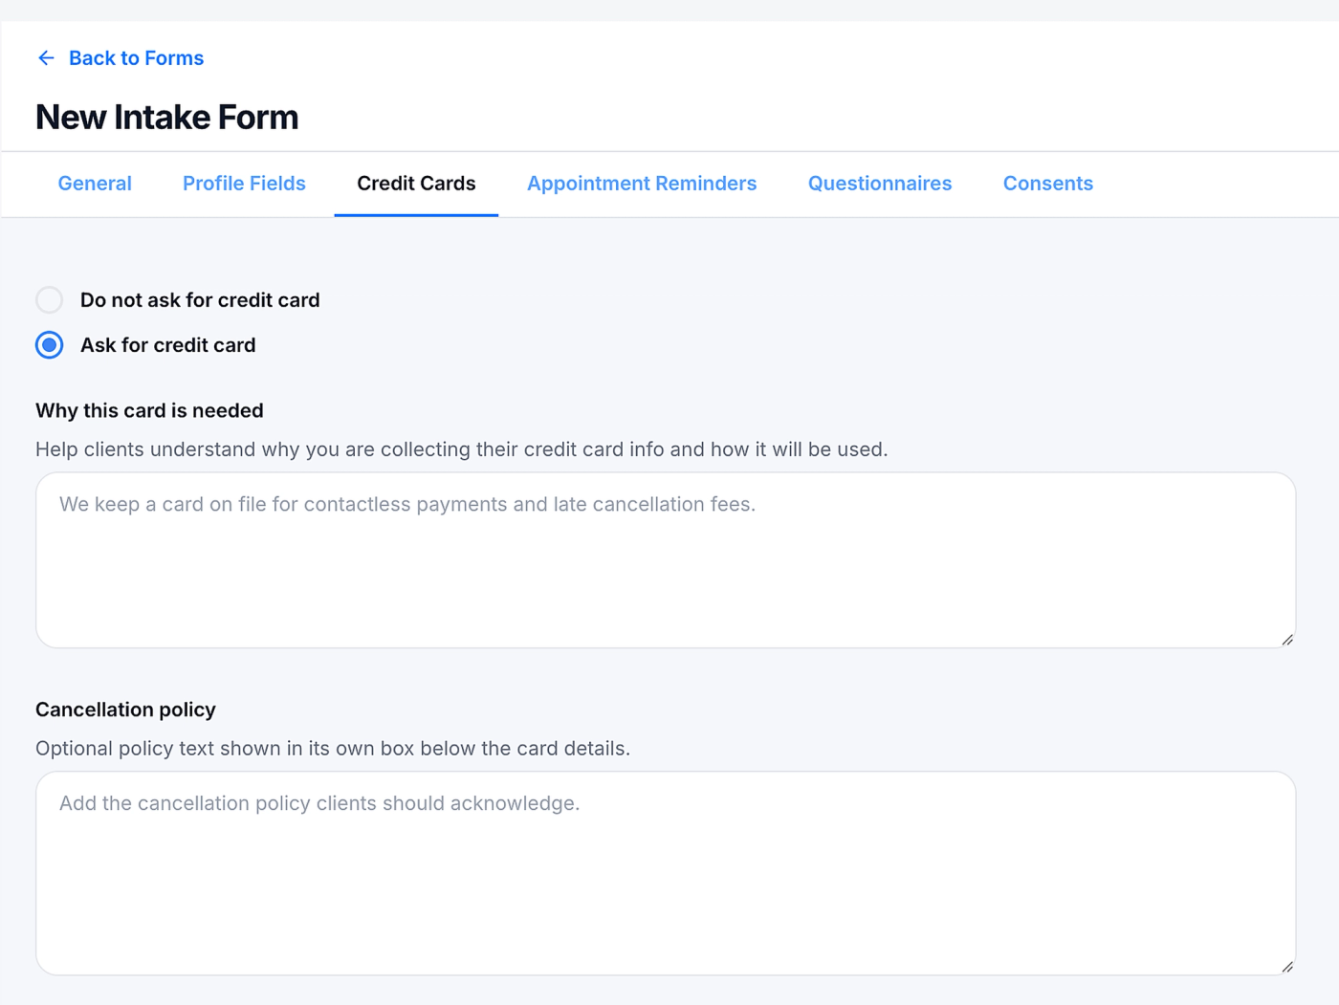Select Ask for credit card option
The image size is (1339, 1005).
(50, 345)
